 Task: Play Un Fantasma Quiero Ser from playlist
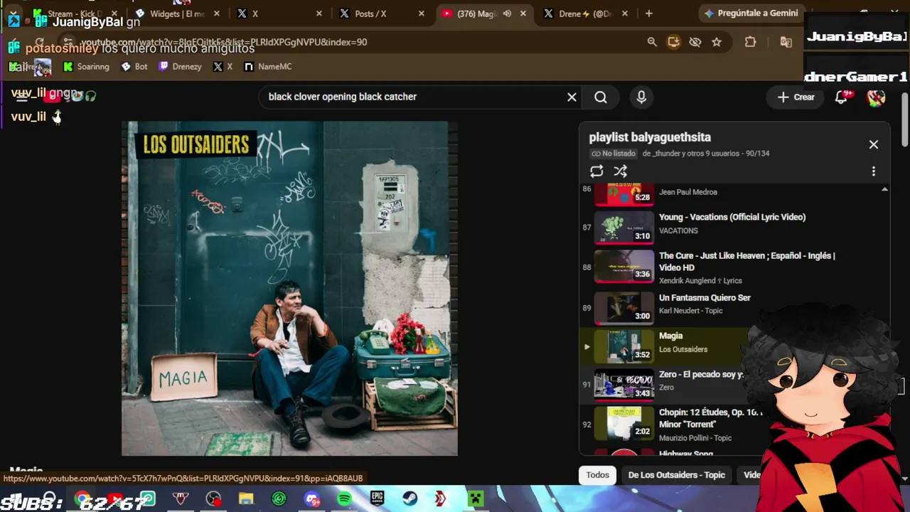point(705,298)
